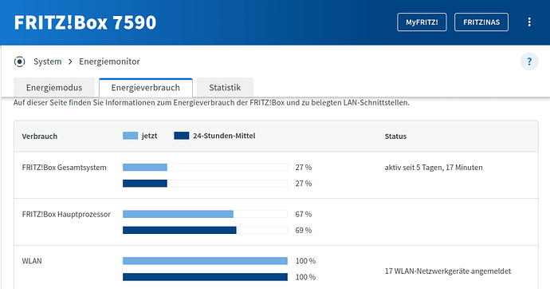Select the FRITZ!Box Hauptprozessor row label

pos(66,214)
